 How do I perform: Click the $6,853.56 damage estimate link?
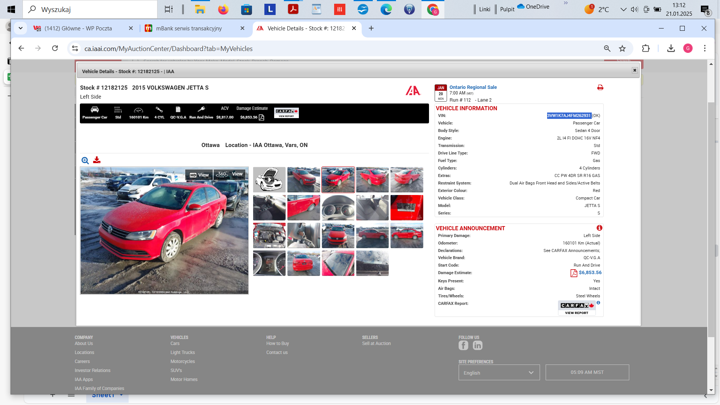(x=590, y=273)
